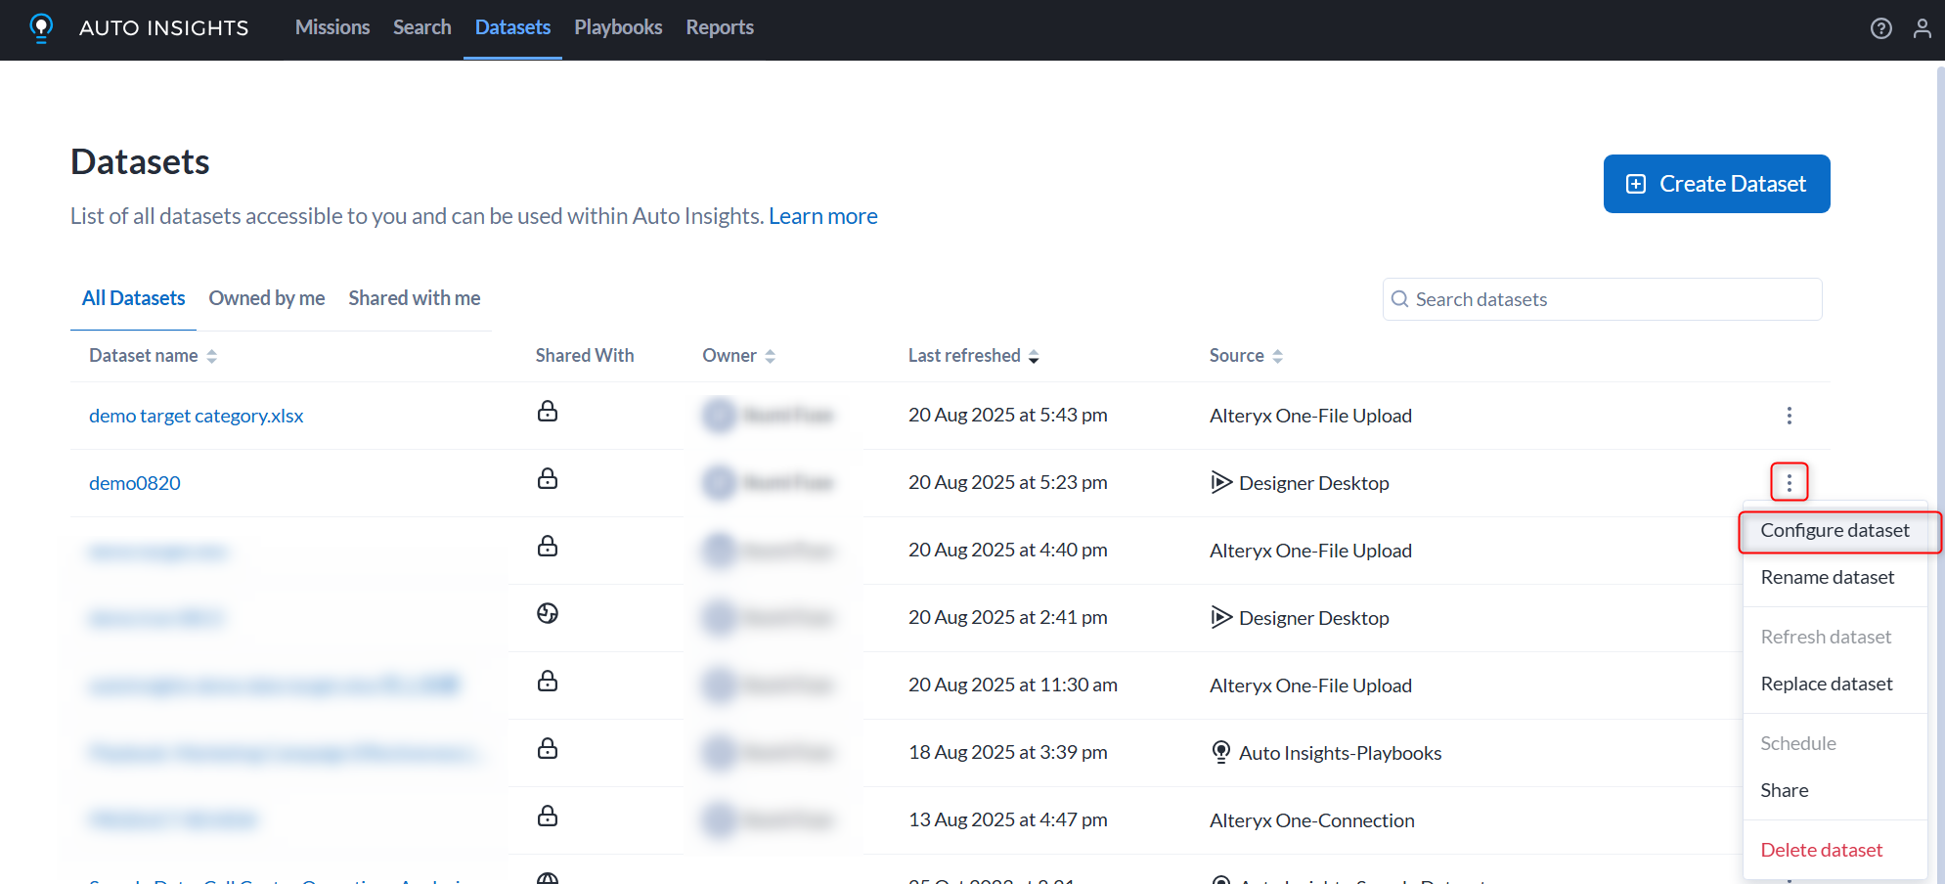This screenshot has width=1945, height=884.
Task: Open the user profile icon
Action: (1922, 28)
